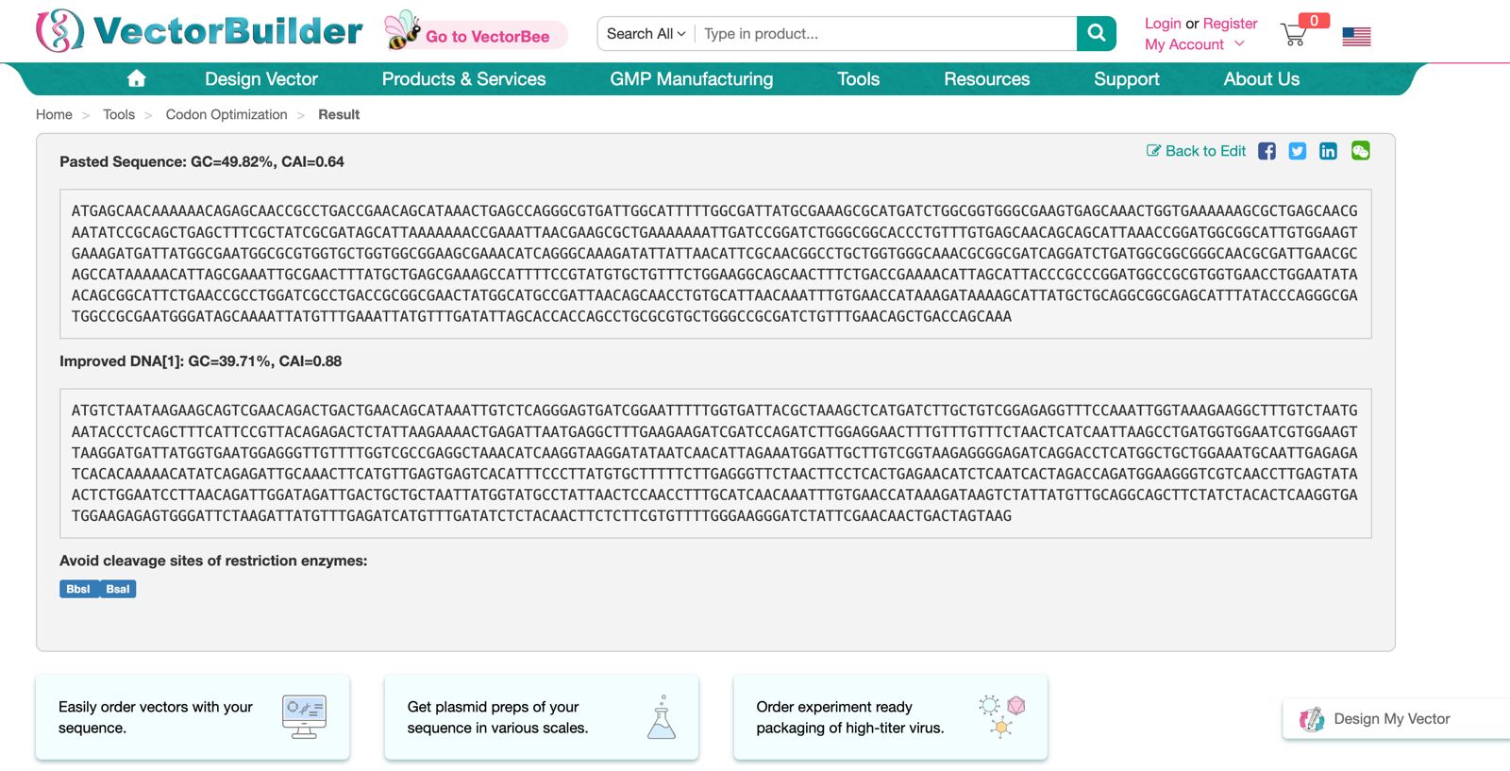This screenshot has width=1510, height=771.
Task: Go to the home icon in navbar
Action: tap(137, 78)
